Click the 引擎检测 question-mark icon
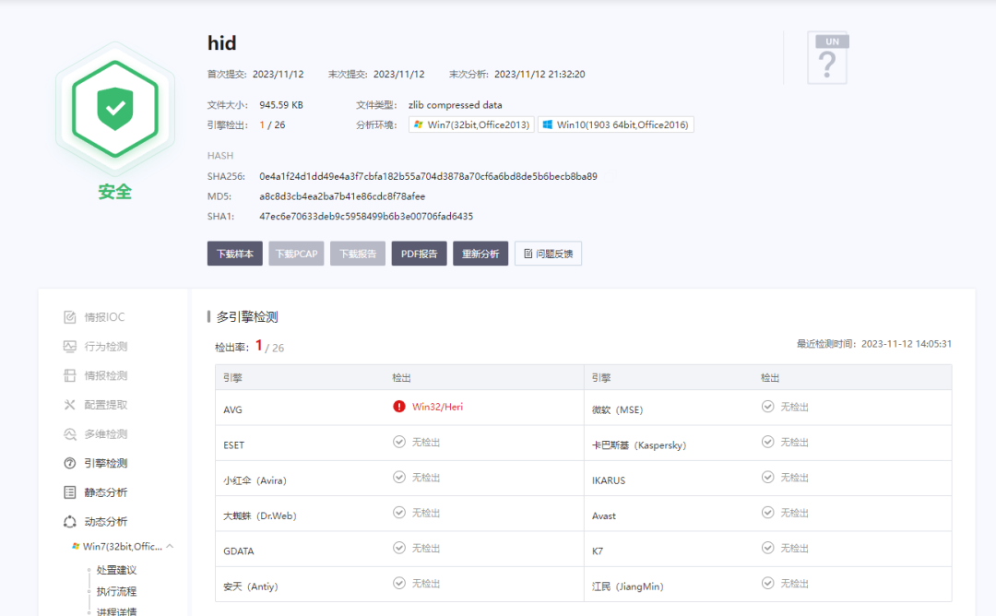This screenshot has height=616, width=996. [x=70, y=463]
